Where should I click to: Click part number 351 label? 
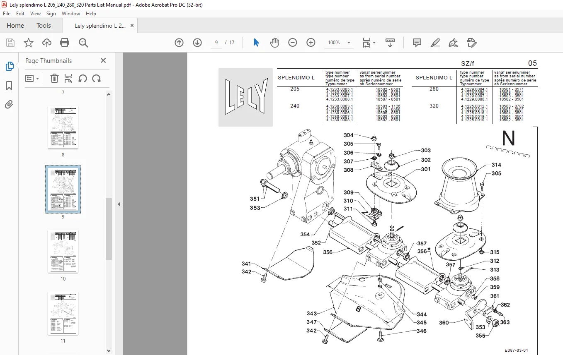point(255,199)
